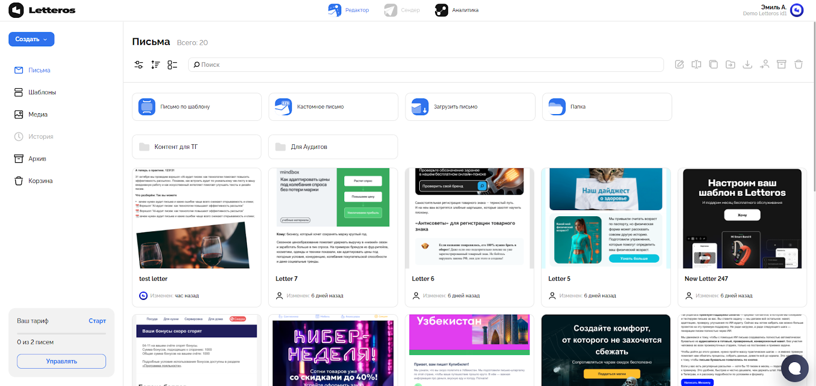Click the Управлять tariff button
Image resolution: width=816 pixels, height=386 pixels.
tap(61, 361)
